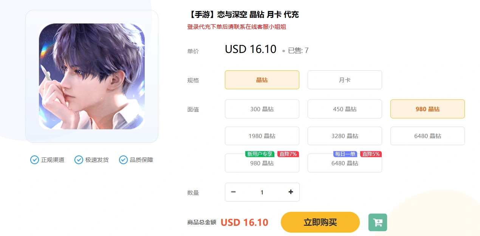This screenshot has height=236, width=480.
Task: Choose 6480 晶钻 without discount tag
Action: coord(427,136)
